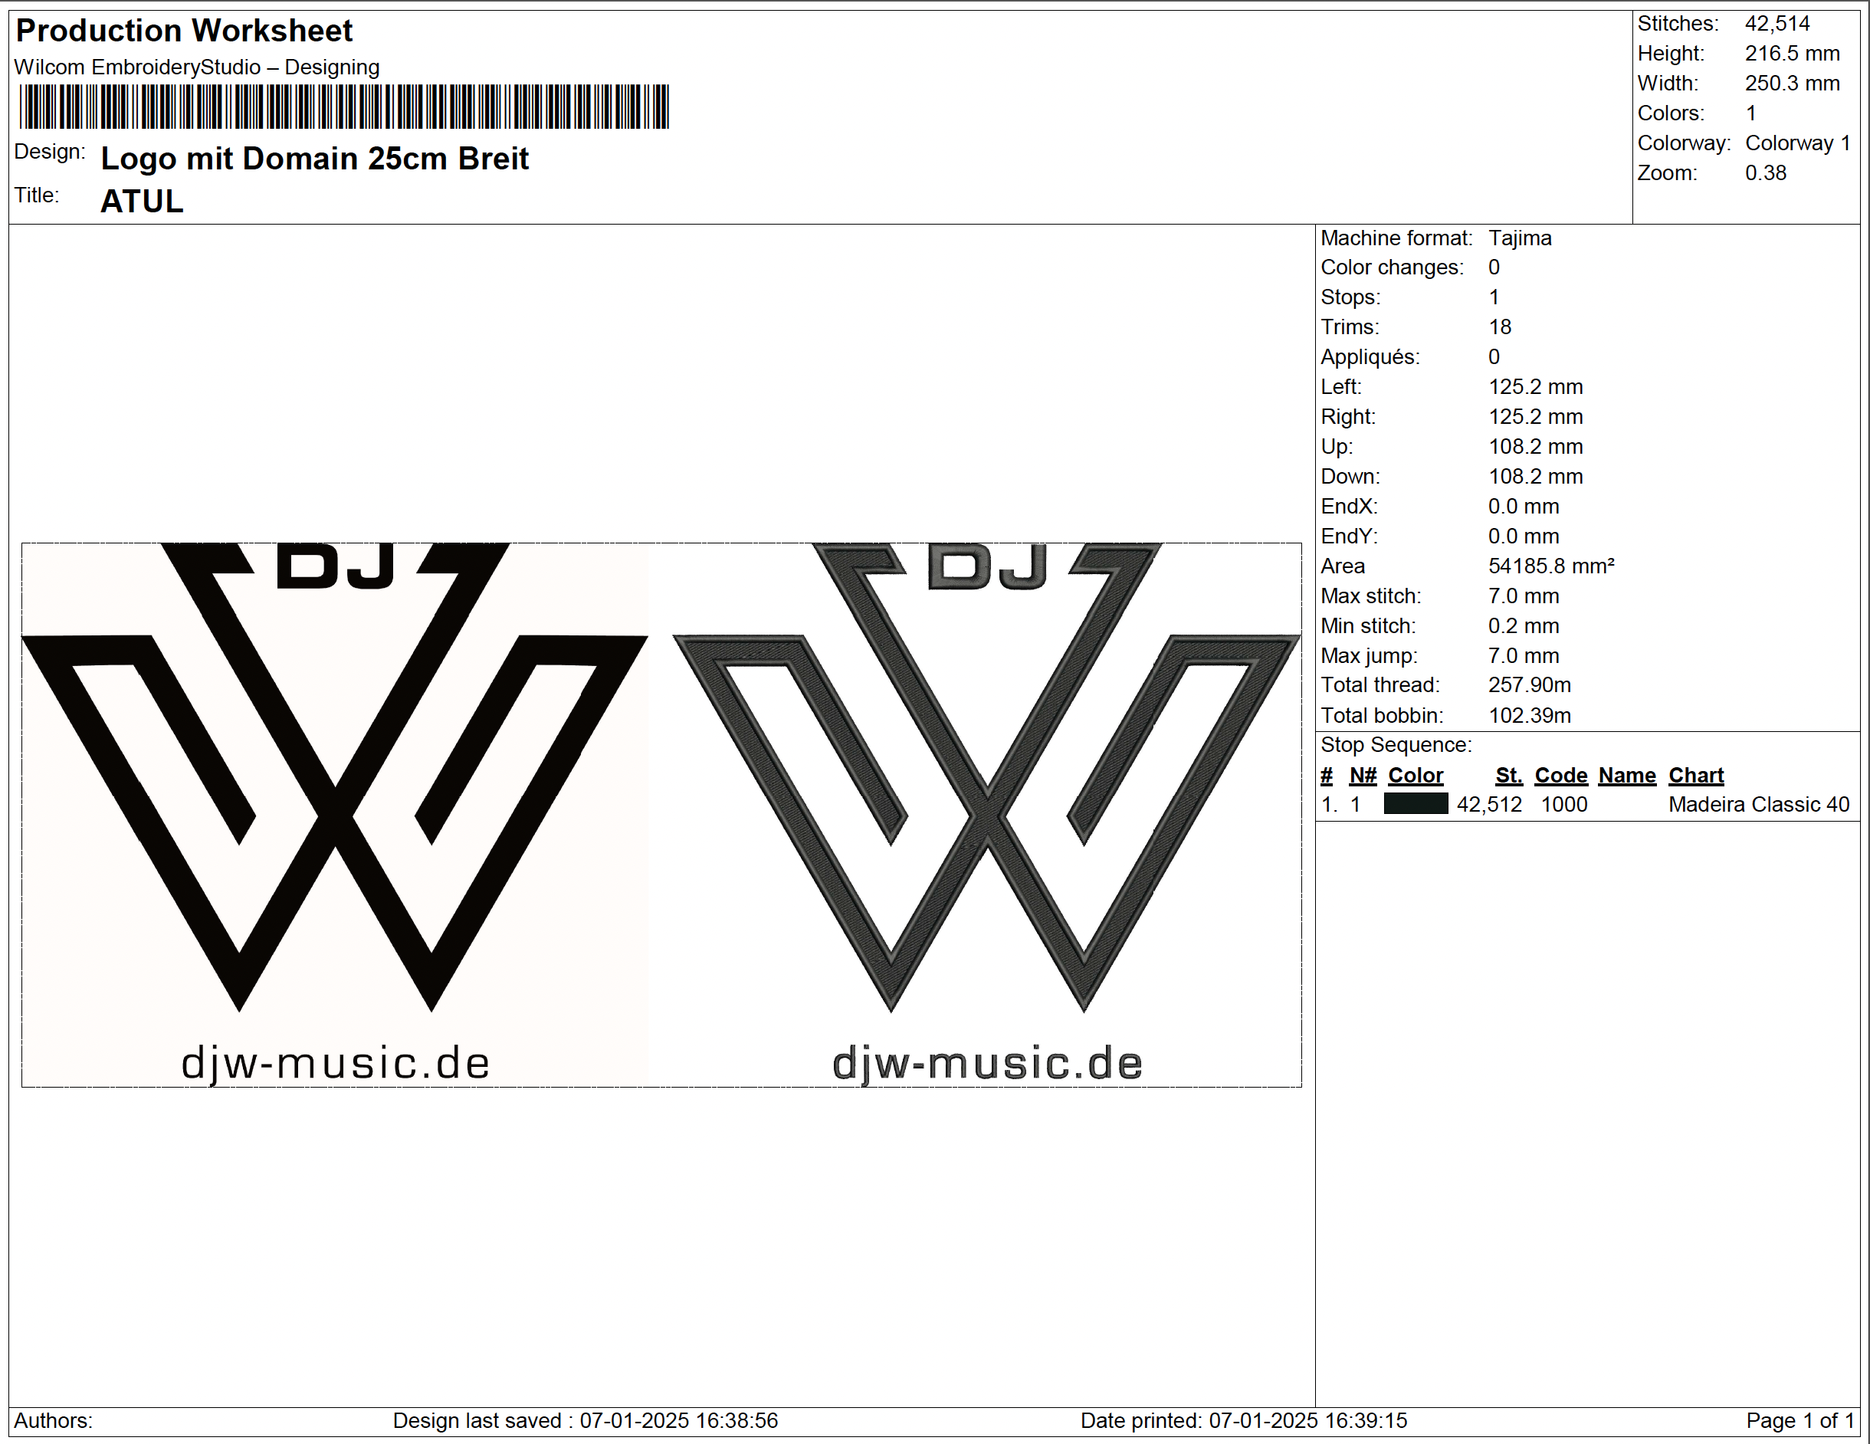Click the Madeira Classic 40 chart entry
This screenshot has width=1870, height=1444.
(x=1758, y=805)
